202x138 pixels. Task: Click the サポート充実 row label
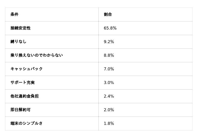pos(22,82)
